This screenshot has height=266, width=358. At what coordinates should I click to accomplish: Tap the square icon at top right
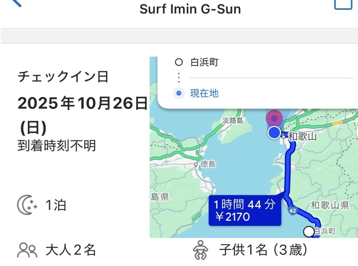[x=343, y=4]
